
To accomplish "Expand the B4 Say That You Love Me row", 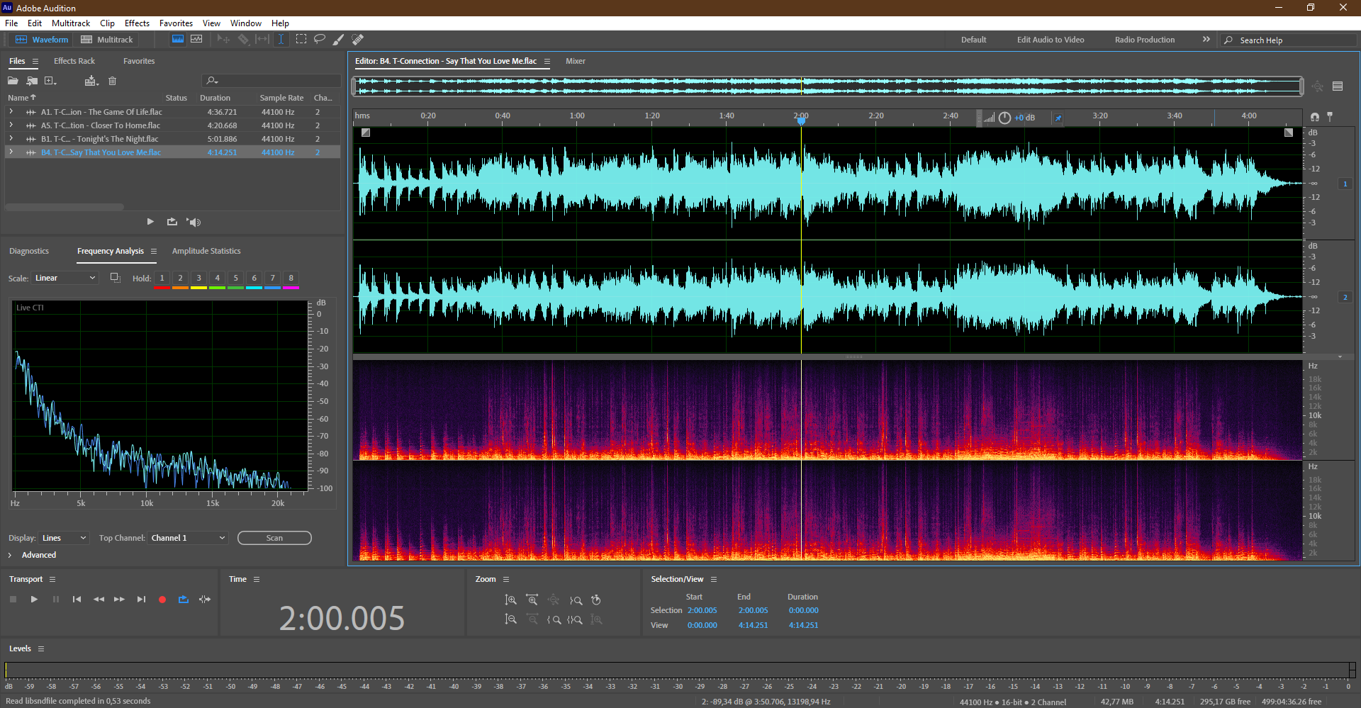I will [11, 152].
